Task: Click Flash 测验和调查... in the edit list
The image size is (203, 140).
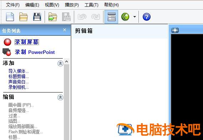Action: coord(26,132)
